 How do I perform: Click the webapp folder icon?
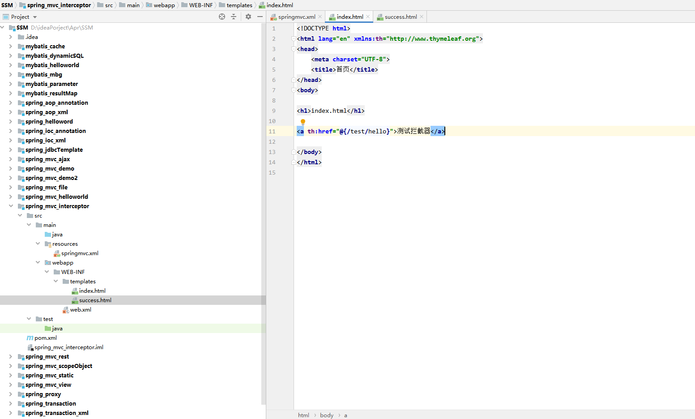48,263
